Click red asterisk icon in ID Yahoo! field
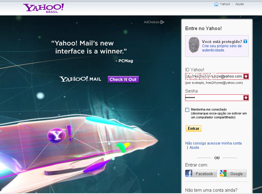The image size is (262, 194). [x=246, y=76]
